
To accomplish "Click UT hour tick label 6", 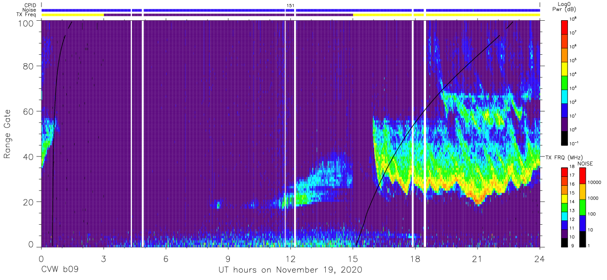I will [166, 258].
